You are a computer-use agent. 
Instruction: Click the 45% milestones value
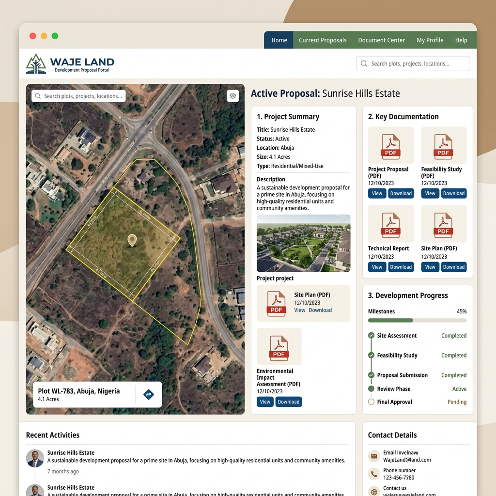(462, 311)
